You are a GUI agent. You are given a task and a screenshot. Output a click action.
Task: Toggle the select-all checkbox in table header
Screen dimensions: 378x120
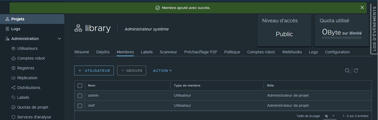click(x=80, y=86)
